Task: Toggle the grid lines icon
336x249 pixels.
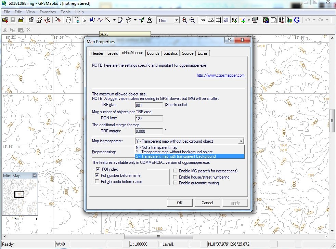Action: pyautogui.click(x=219, y=20)
